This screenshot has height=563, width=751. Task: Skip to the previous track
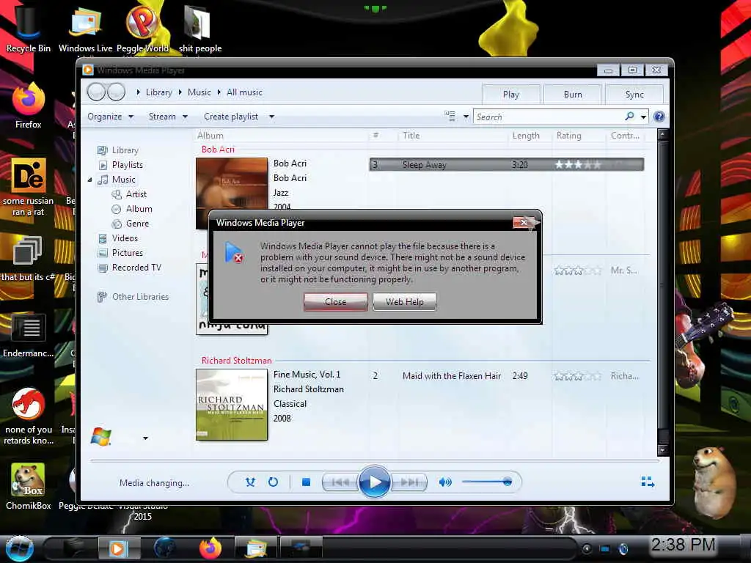[x=340, y=482]
